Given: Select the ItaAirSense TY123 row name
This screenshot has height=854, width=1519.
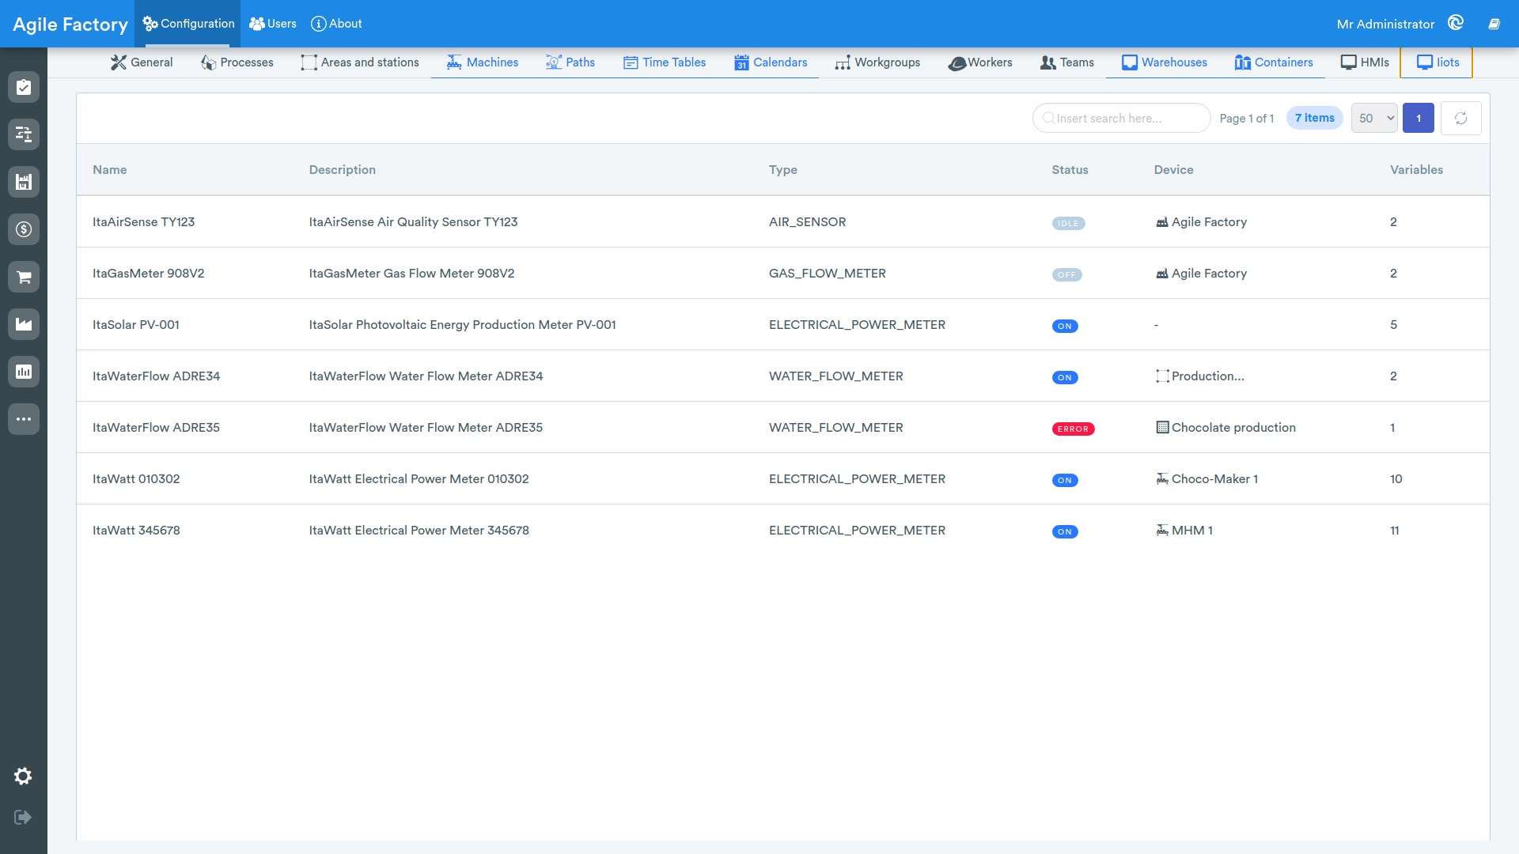Looking at the screenshot, I should pos(143,222).
